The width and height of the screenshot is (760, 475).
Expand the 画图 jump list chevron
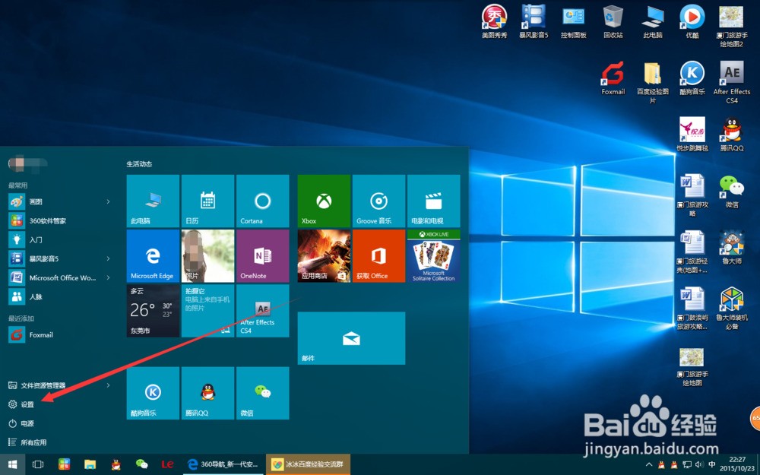[x=108, y=201]
